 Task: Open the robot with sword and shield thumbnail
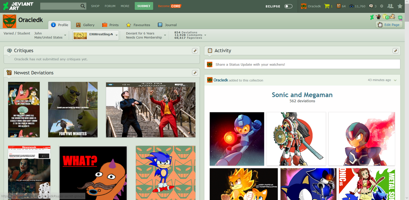296,139
